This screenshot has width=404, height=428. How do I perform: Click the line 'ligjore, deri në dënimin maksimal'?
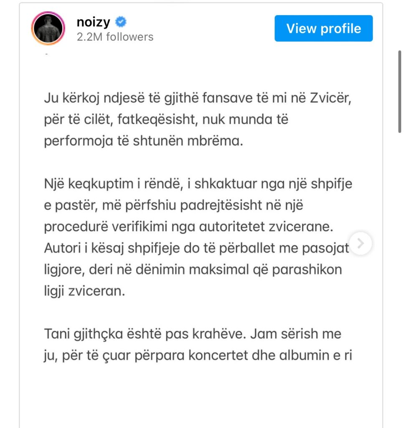point(193,270)
